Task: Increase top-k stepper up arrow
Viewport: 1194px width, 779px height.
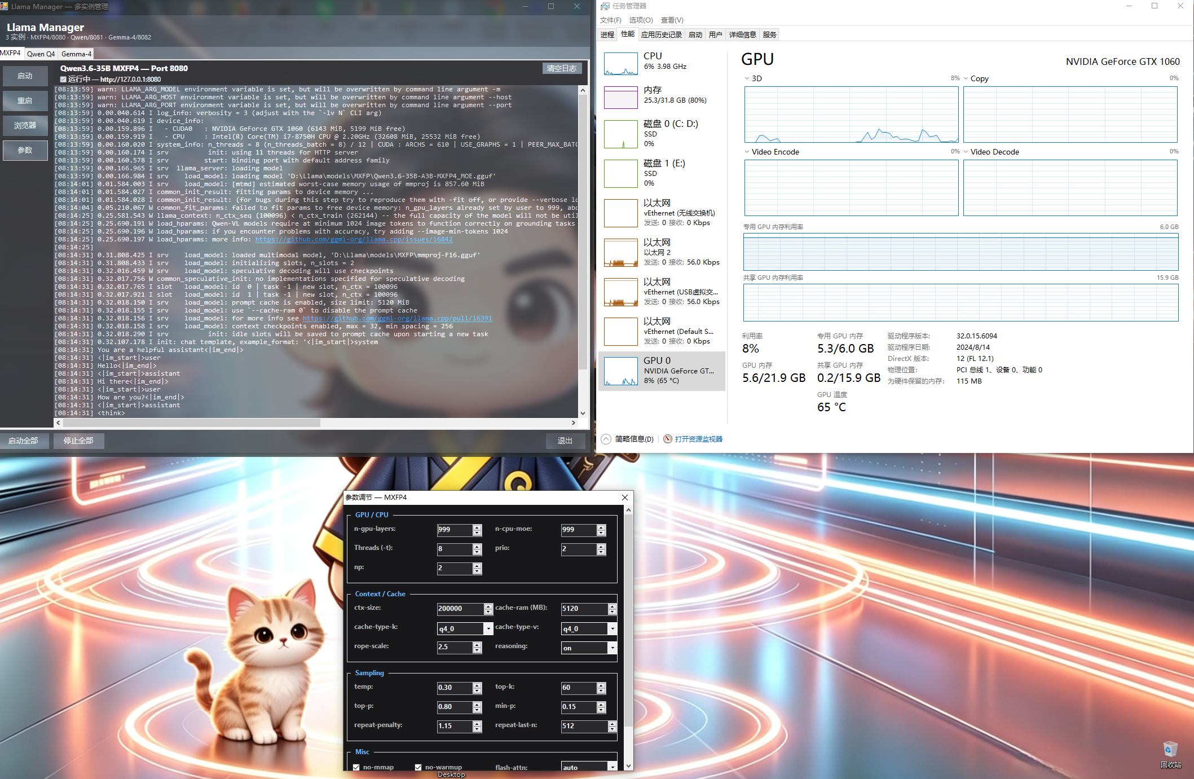Action: pos(601,685)
